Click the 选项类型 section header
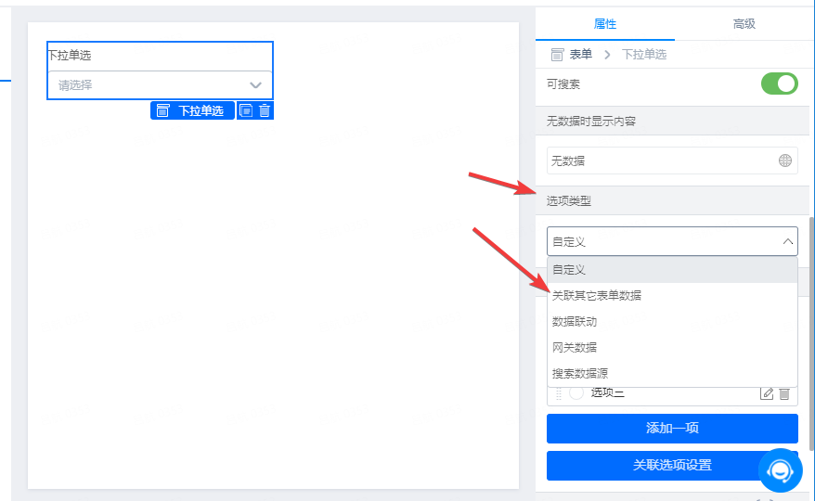The width and height of the screenshot is (815, 501). click(672, 200)
